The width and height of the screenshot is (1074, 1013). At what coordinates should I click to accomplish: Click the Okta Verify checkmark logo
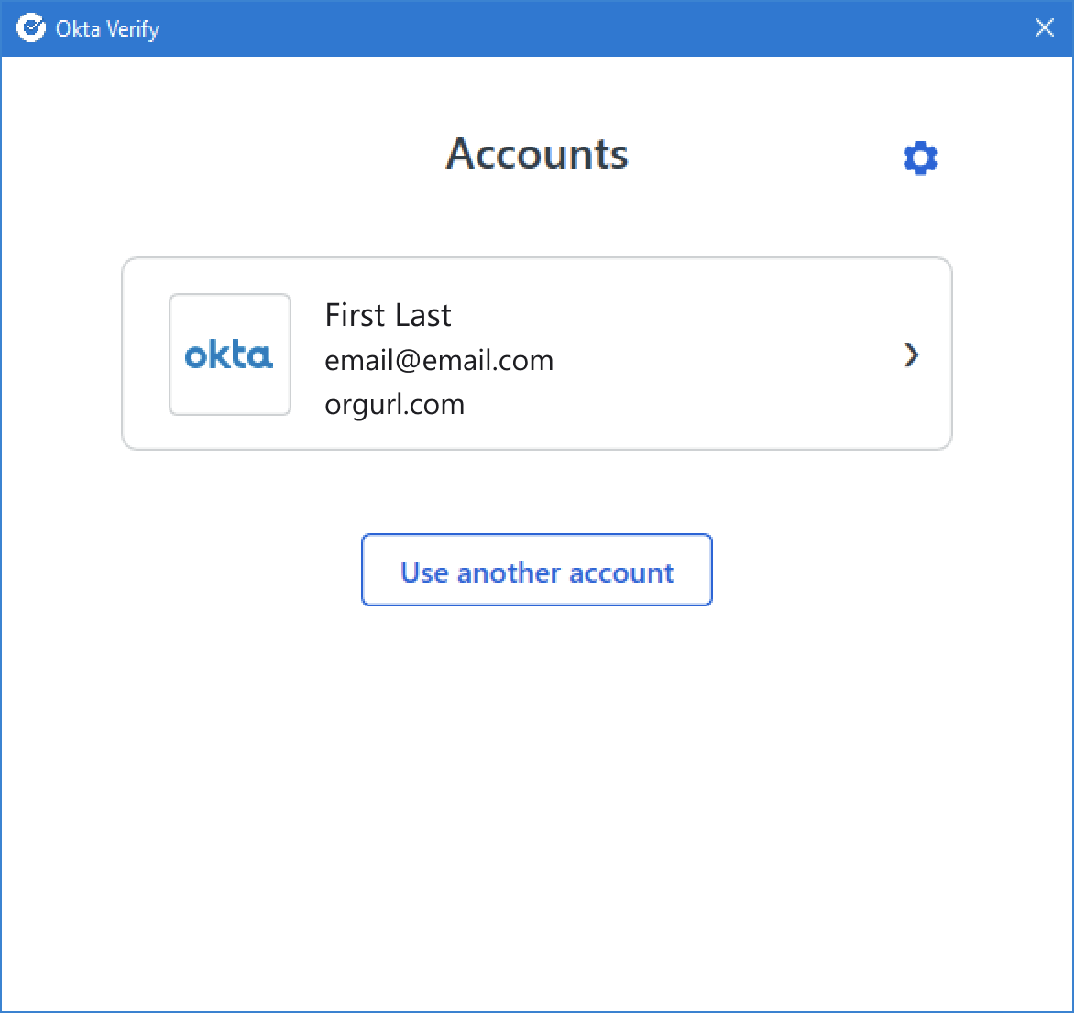pos(31,28)
